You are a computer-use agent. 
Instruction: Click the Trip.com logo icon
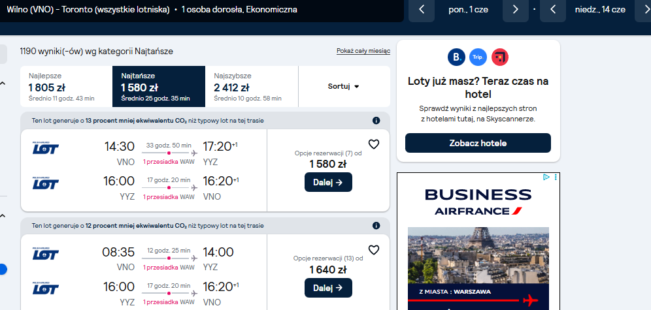(x=478, y=57)
